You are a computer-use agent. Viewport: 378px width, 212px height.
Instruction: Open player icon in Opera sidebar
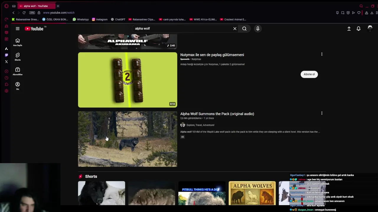[6, 71]
